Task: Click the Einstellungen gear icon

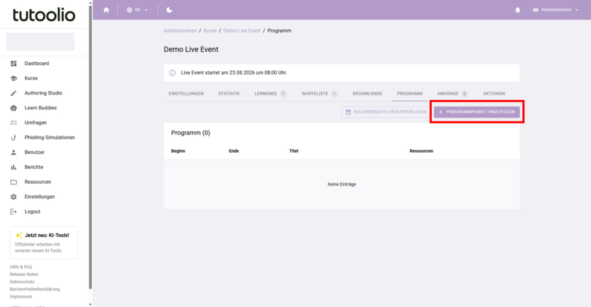Action: [x=14, y=197]
